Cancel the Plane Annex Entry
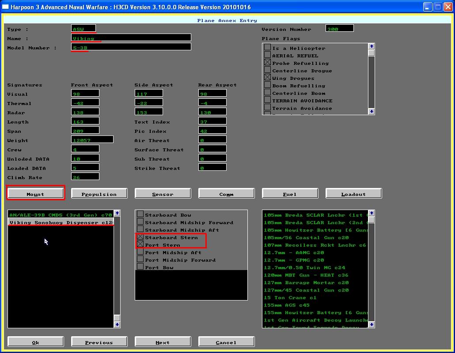This screenshot has width=455, height=353. point(226,342)
